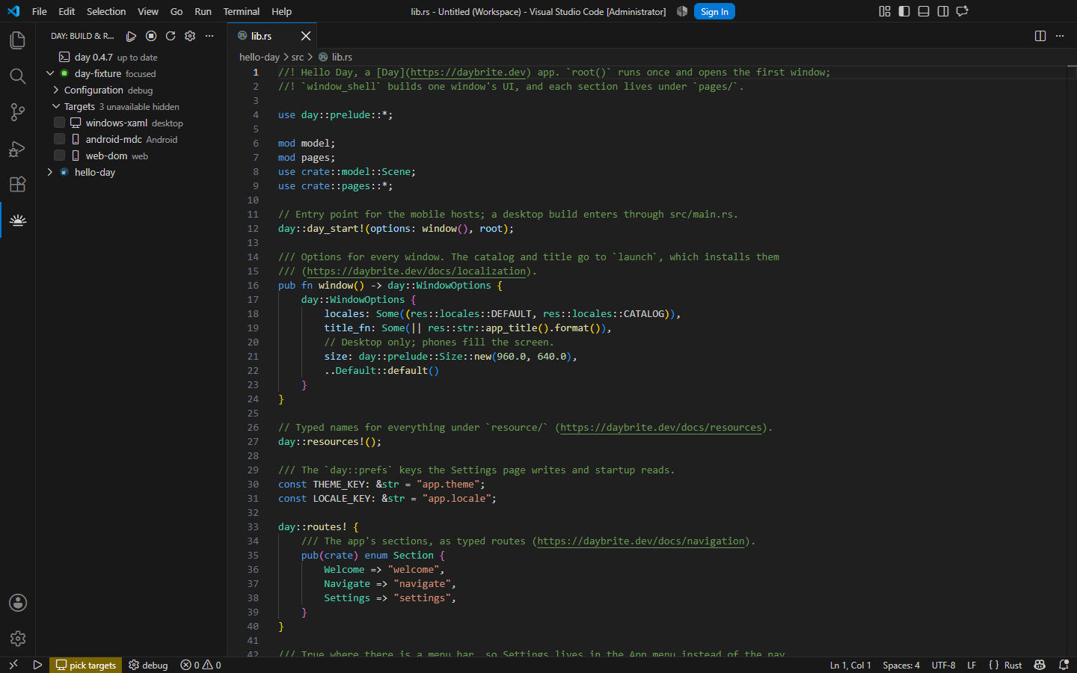This screenshot has width=1077, height=673.
Task: Open the Explorer view in activity bar
Action: [17, 40]
